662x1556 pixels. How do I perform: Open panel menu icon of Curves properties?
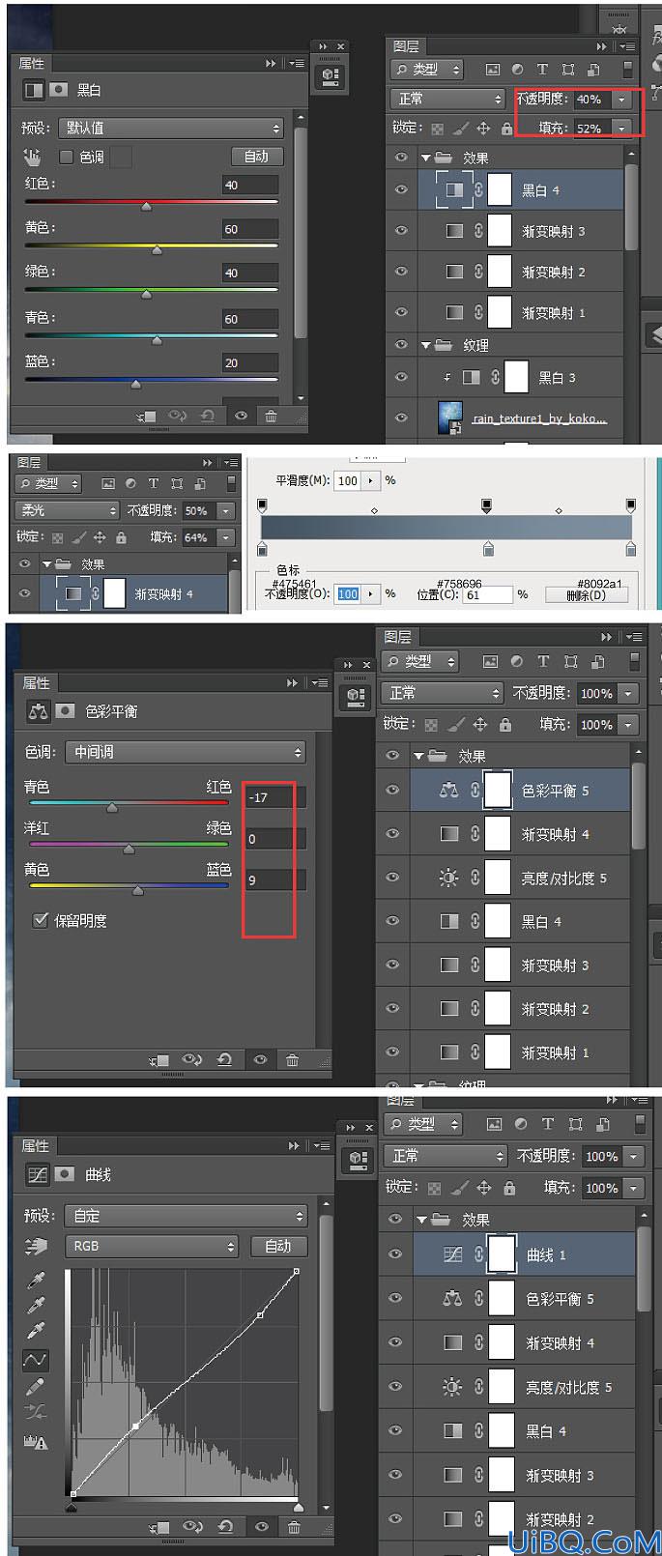320,1145
